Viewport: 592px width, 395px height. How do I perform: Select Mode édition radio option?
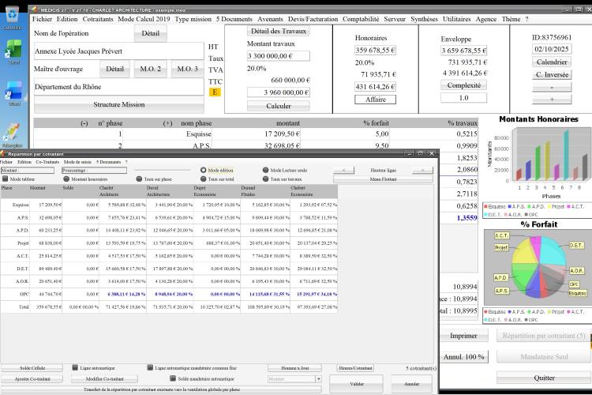[x=203, y=170]
